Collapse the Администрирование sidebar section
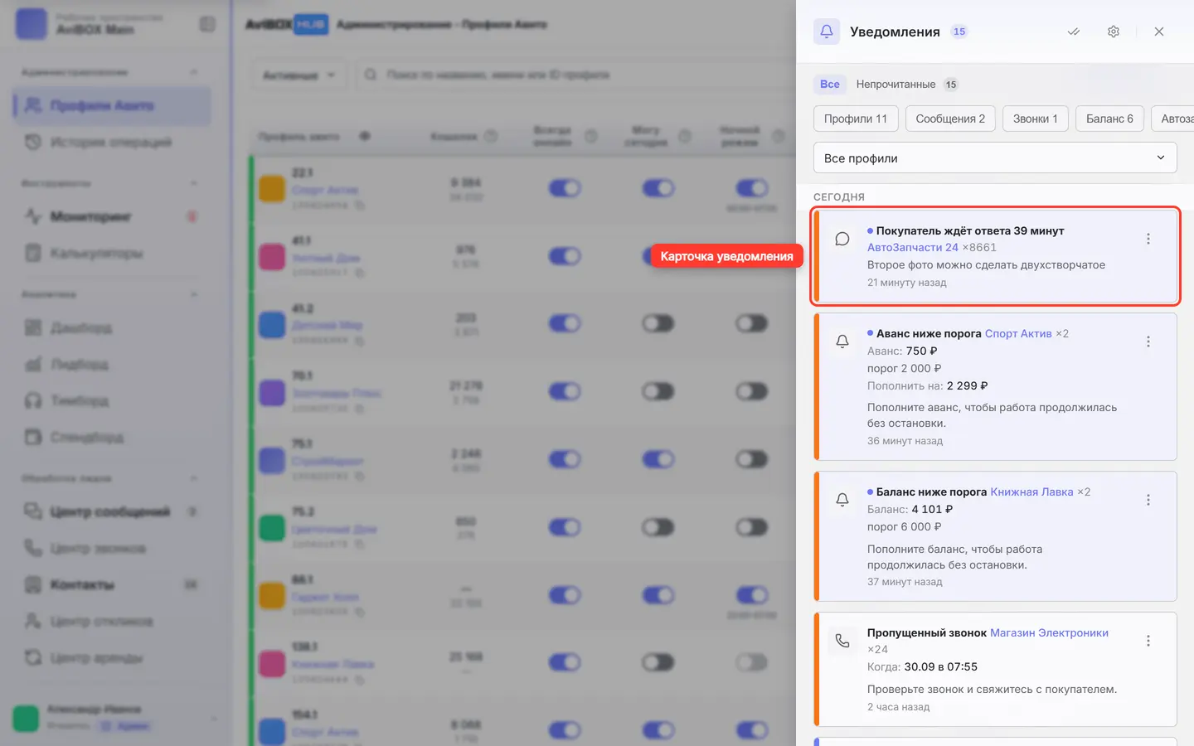Image resolution: width=1194 pixels, height=746 pixels. (x=194, y=72)
